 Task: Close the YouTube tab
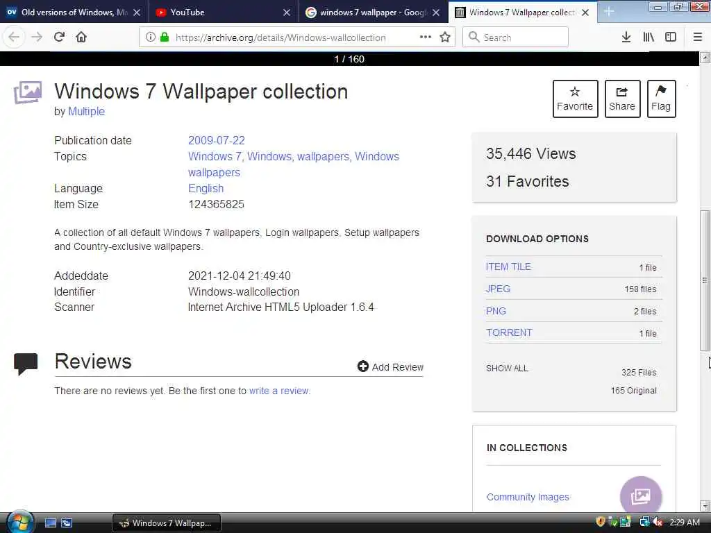point(287,12)
